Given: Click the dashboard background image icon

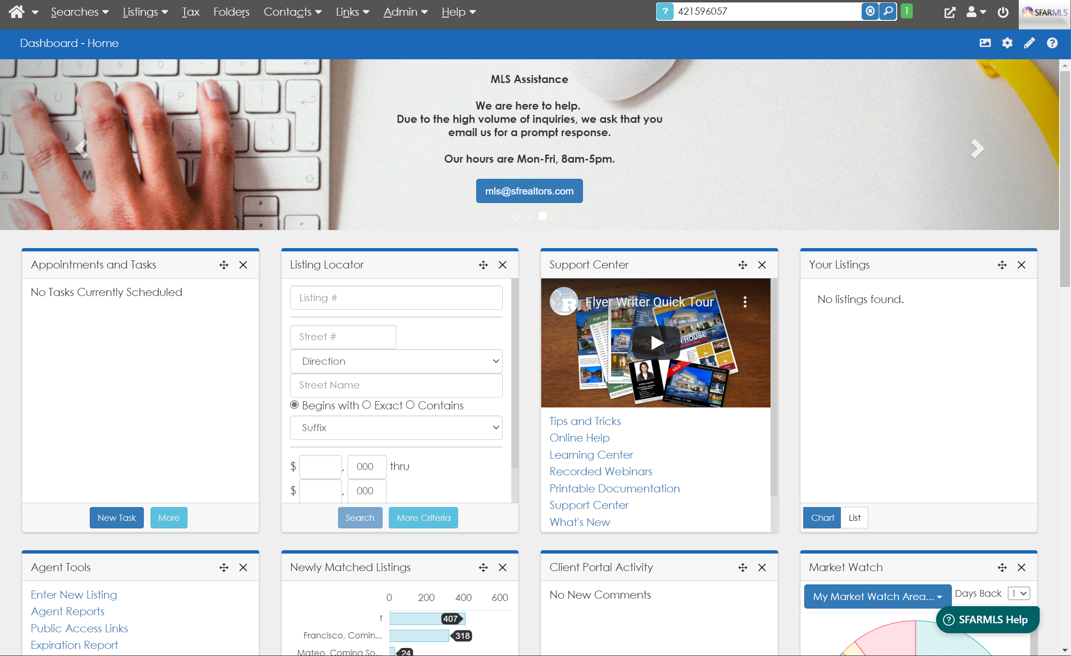Looking at the screenshot, I should coord(985,43).
